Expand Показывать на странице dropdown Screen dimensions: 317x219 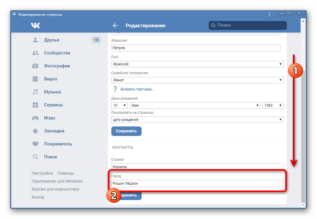[197, 120]
